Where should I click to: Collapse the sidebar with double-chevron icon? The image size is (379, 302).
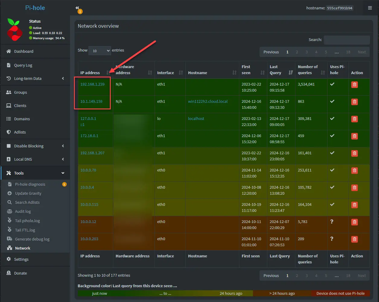(78, 8)
